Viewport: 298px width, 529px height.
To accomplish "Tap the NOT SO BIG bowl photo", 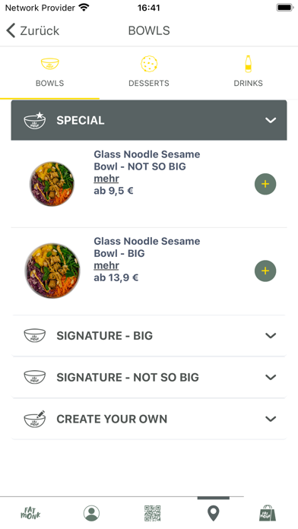I will point(52,184).
